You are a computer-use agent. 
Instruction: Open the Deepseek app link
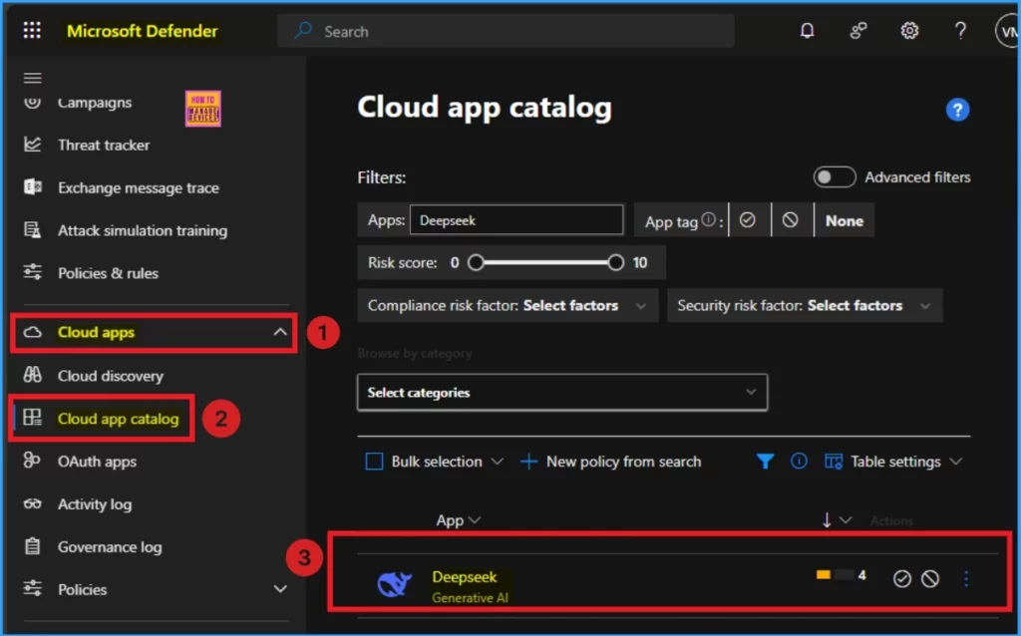pyautogui.click(x=465, y=577)
